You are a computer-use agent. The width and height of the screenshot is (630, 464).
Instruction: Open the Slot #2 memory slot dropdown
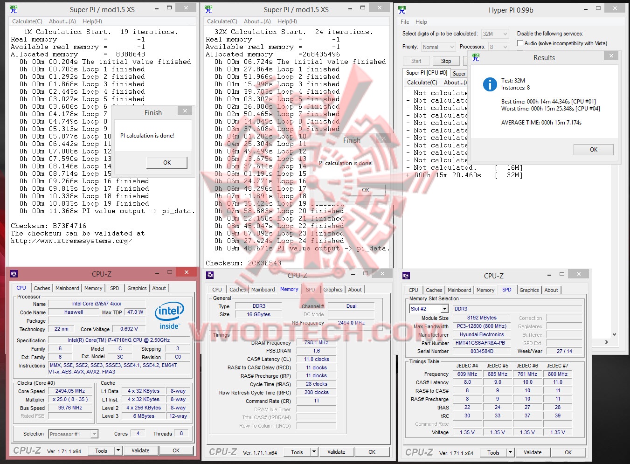429,309
